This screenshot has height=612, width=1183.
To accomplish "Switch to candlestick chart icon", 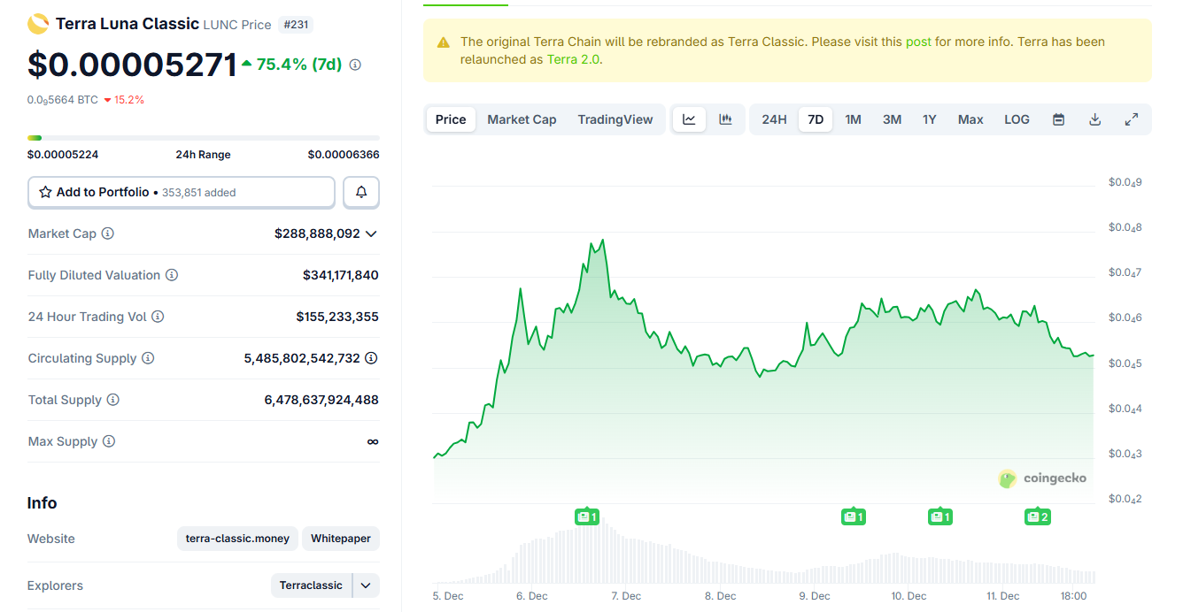I will (x=725, y=119).
